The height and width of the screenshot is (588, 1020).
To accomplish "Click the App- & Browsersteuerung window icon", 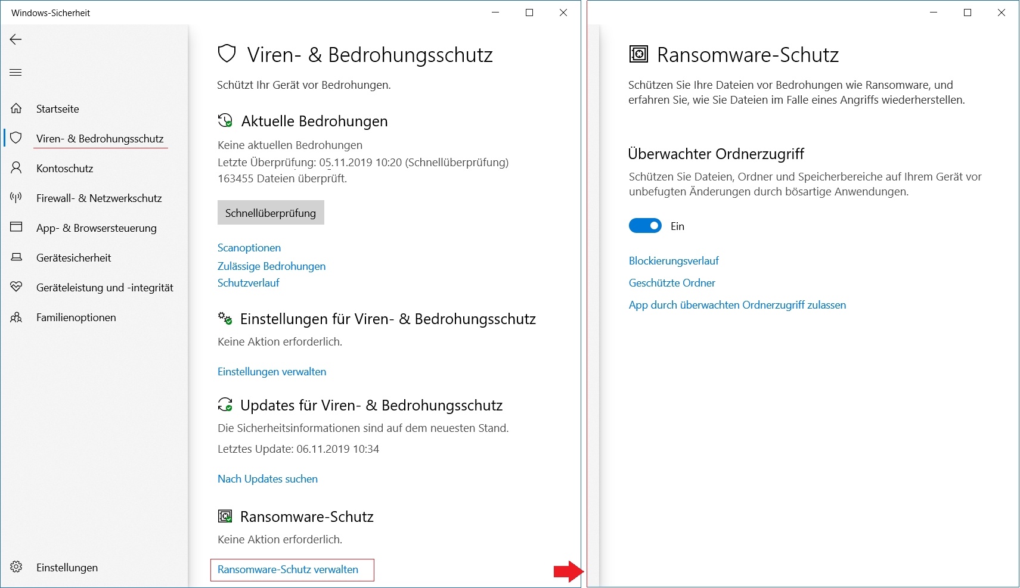I will (16, 227).
